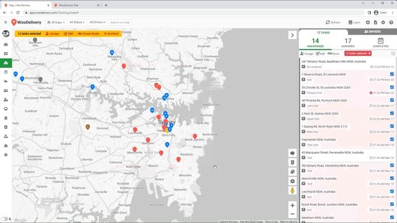Select the Completed tab with calendar icon

[x=380, y=43]
